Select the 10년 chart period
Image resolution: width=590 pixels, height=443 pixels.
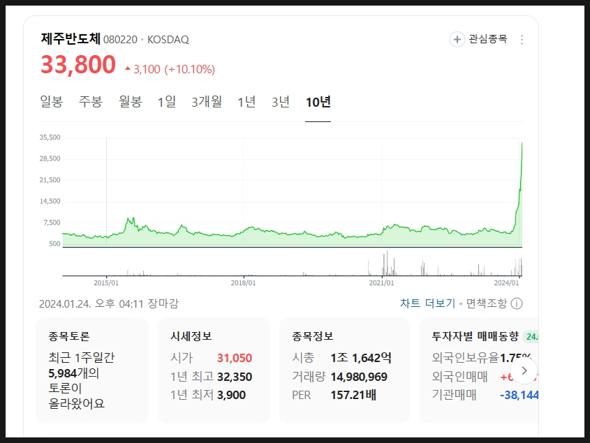[318, 102]
